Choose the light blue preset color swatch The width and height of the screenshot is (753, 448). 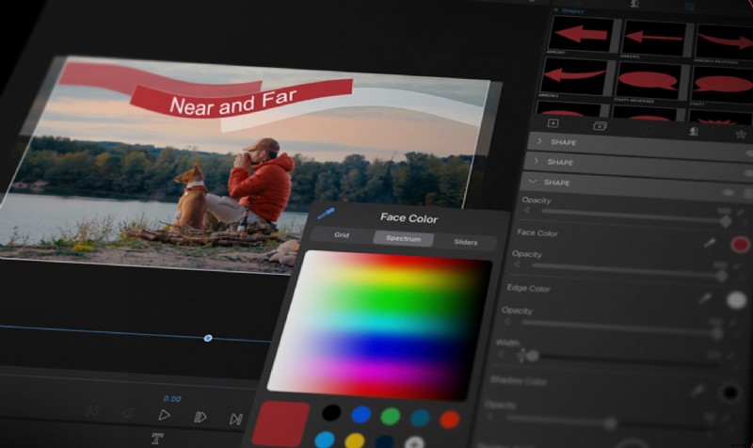point(325,440)
